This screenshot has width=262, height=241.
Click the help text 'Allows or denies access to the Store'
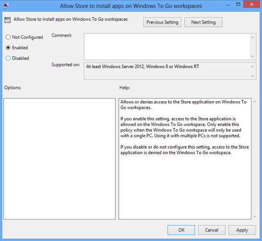coord(155,102)
